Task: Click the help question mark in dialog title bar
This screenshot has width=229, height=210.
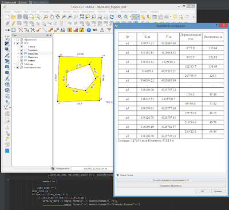Action: [216, 25]
